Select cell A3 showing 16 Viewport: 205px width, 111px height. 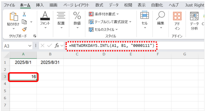tap(23, 76)
